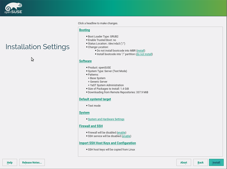Viewport: 227px width, 169px height.
Task: Click the Boot Loader Type GRUB2 line
Action: 103,37
